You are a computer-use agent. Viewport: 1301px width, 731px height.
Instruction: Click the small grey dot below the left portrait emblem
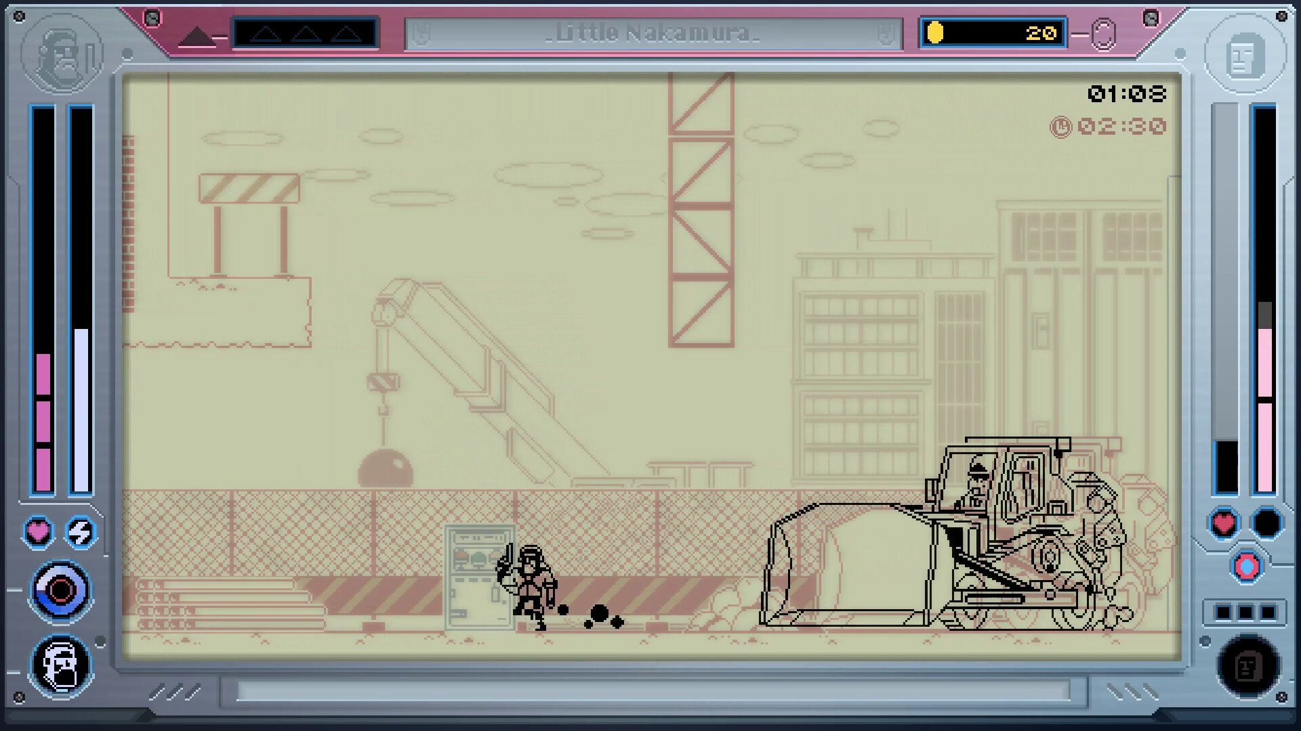click(x=99, y=642)
